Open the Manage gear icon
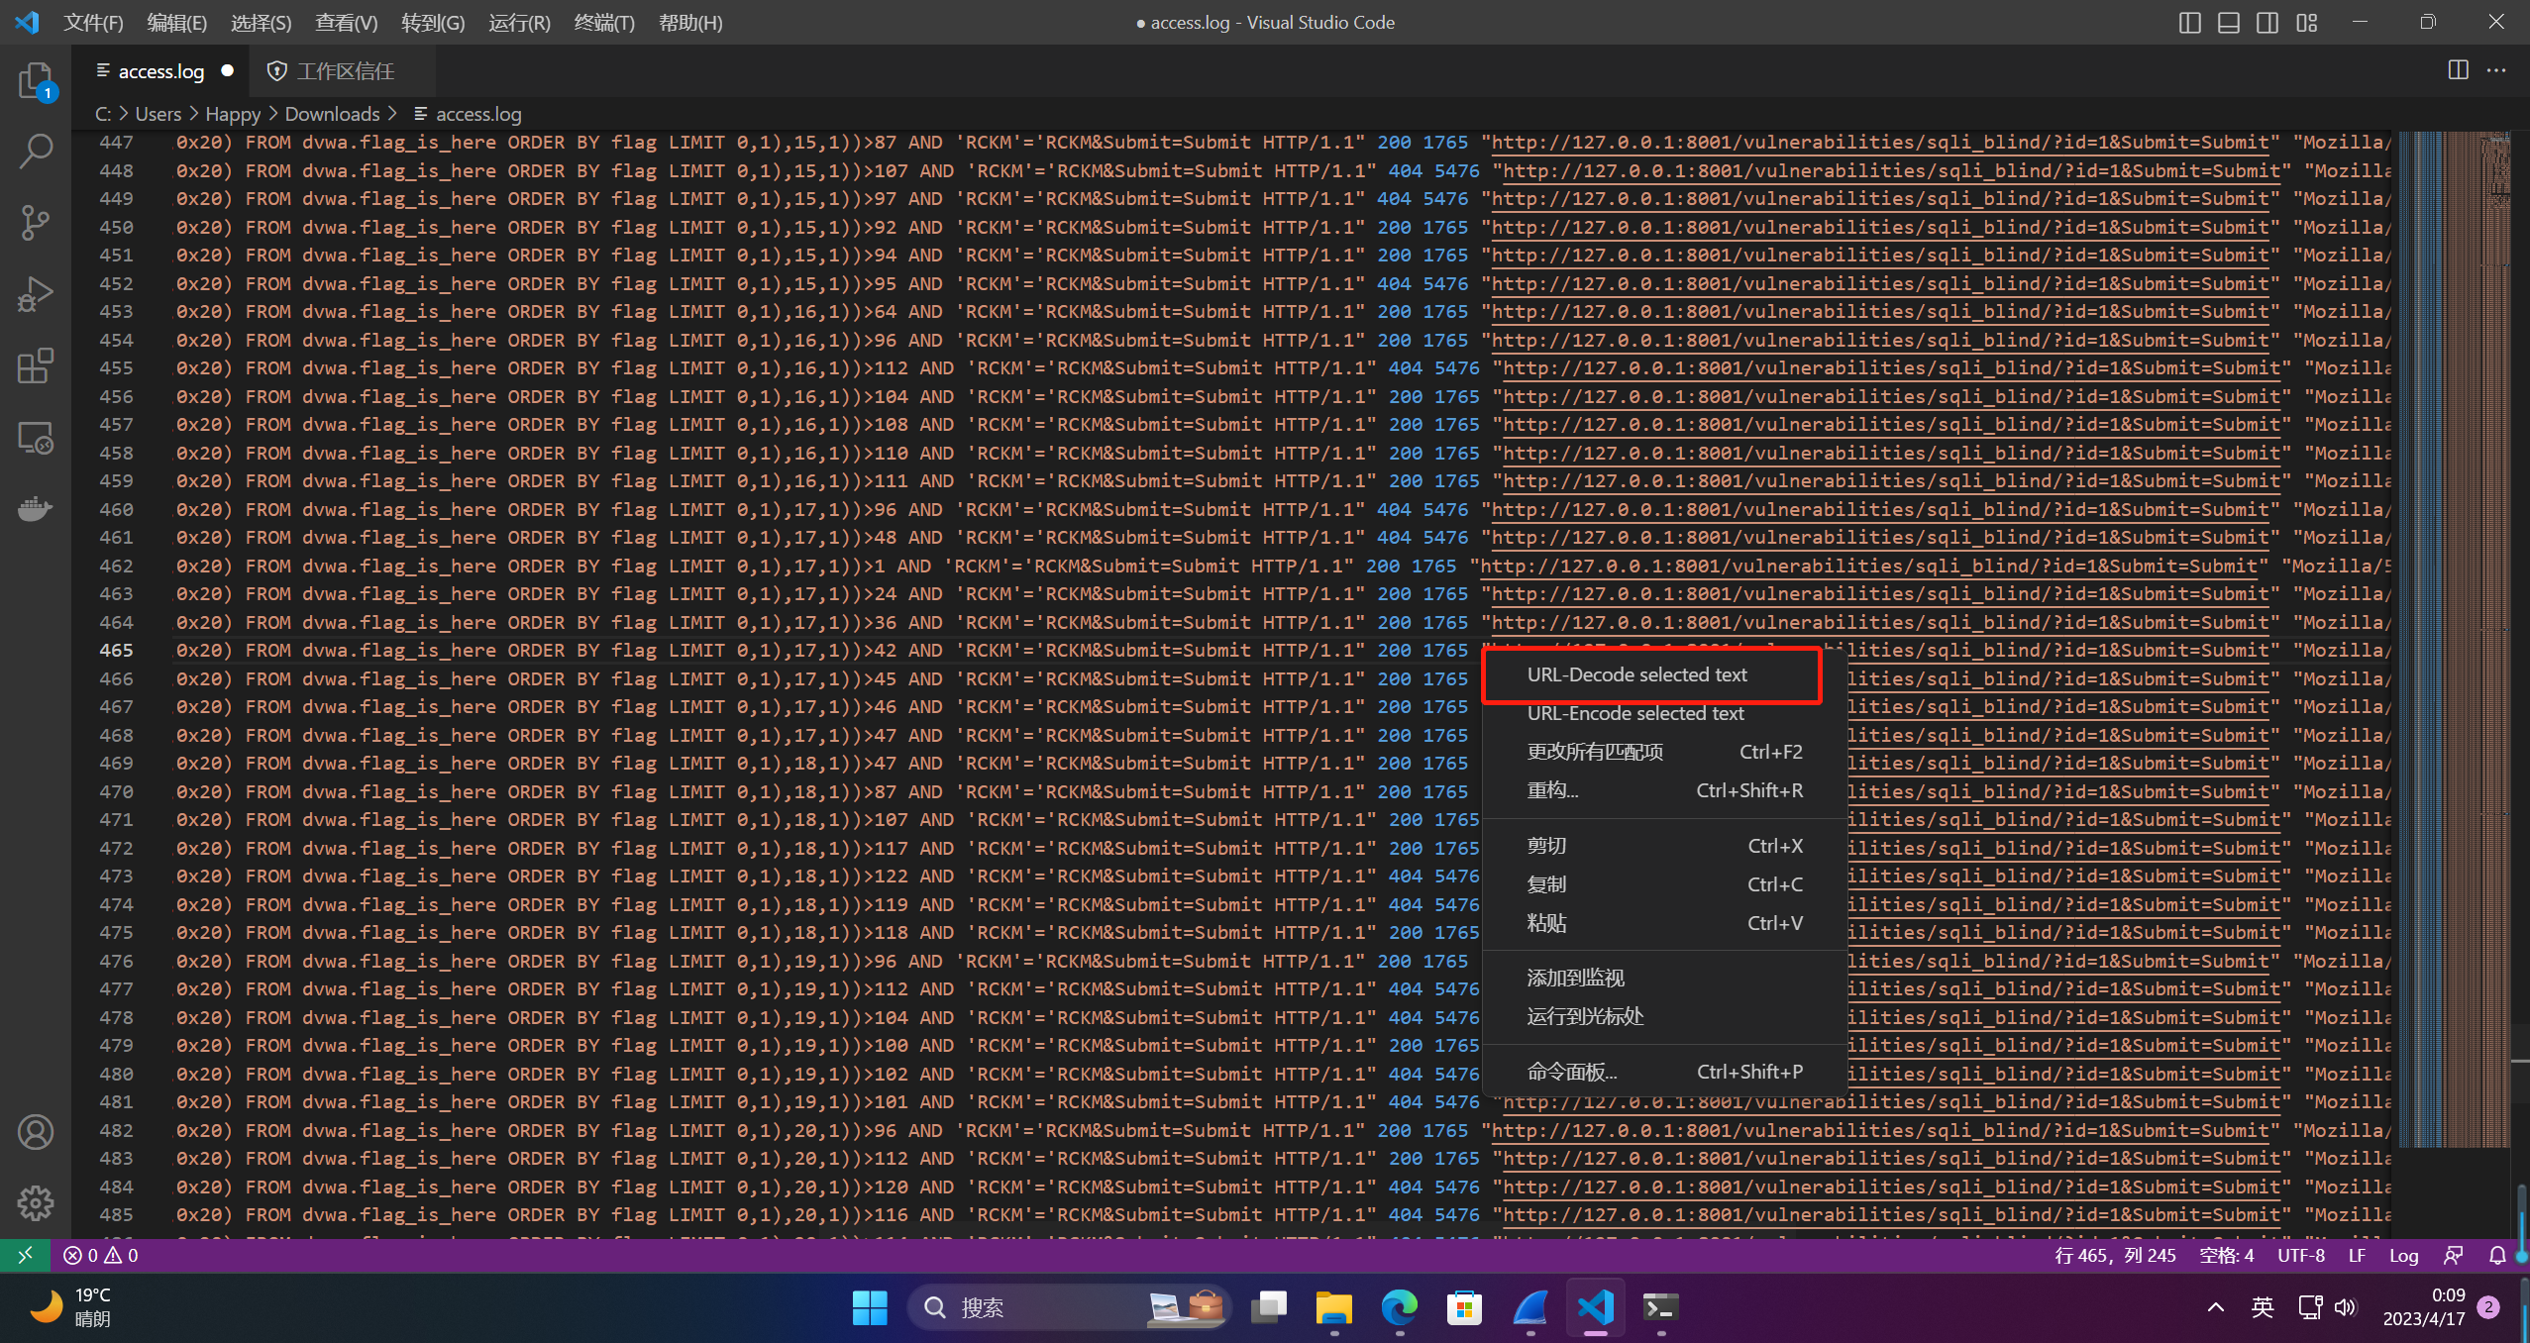 [36, 1202]
